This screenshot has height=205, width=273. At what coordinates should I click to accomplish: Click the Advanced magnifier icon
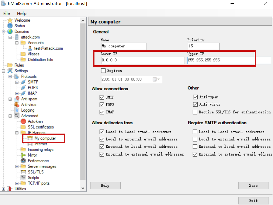pyautogui.click(x=17, y=116)
